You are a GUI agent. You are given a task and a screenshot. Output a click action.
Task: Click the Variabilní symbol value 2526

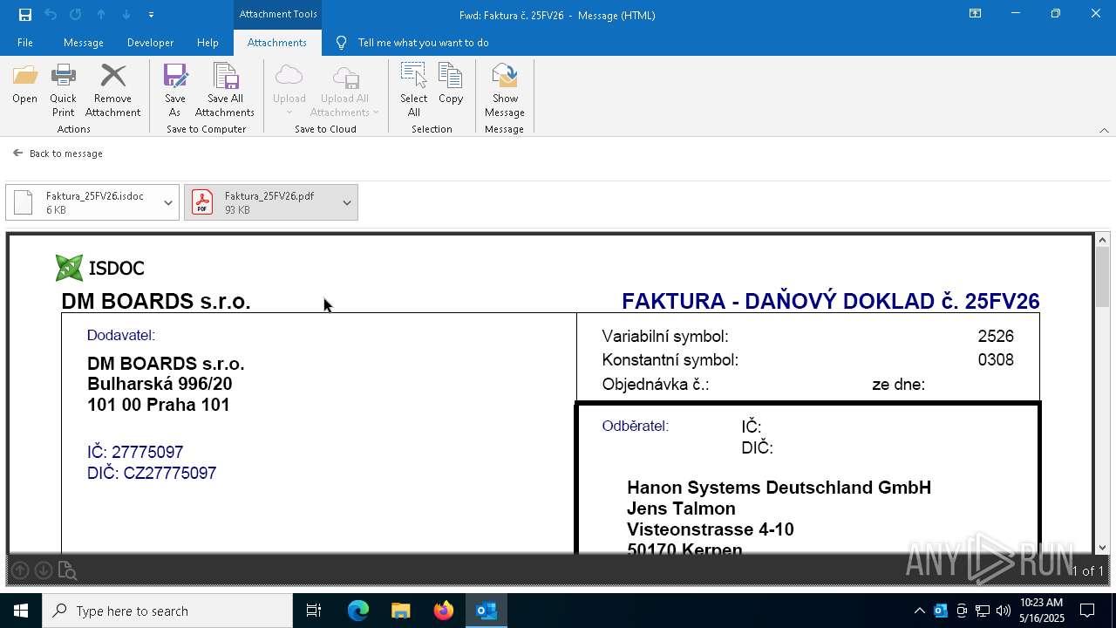point(996,336)
